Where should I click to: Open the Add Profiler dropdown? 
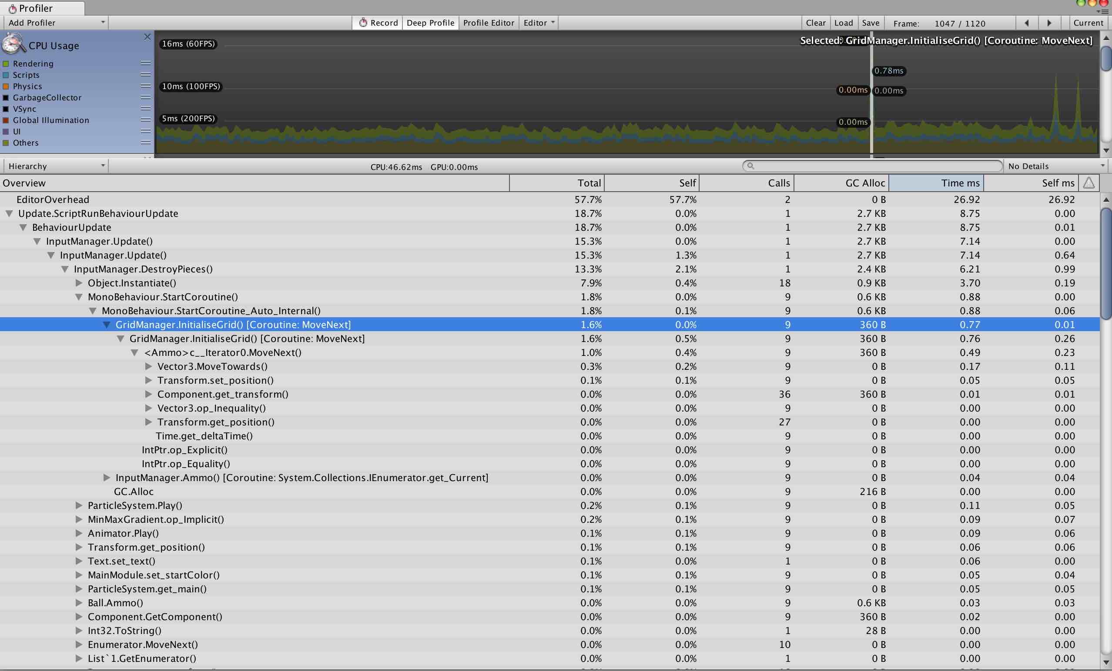(x=56, y=23)
